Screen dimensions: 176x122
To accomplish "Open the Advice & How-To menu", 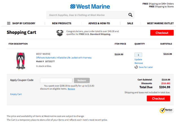I will pos(99,23).
